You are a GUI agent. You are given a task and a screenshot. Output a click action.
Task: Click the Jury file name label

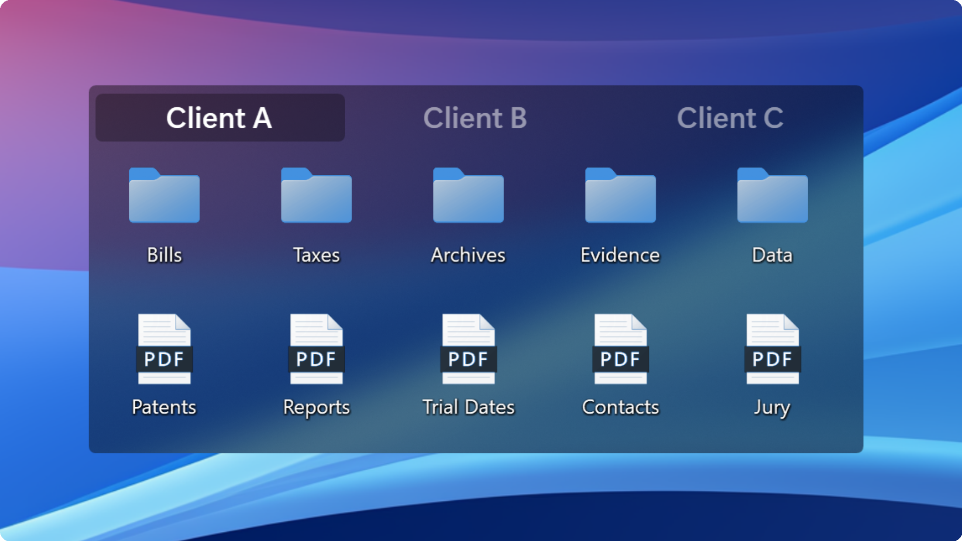773,408
